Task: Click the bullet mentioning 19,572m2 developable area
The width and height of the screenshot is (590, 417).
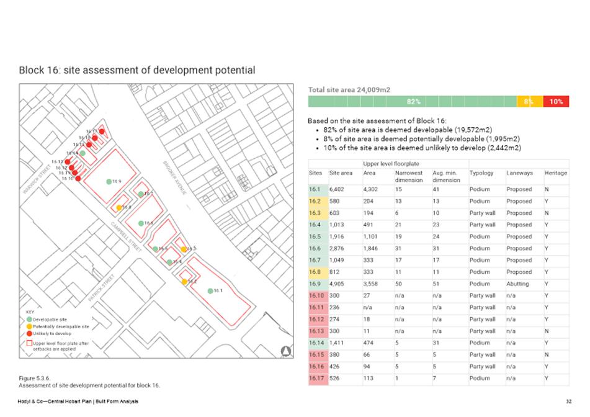Action: [x=408, y=130]
